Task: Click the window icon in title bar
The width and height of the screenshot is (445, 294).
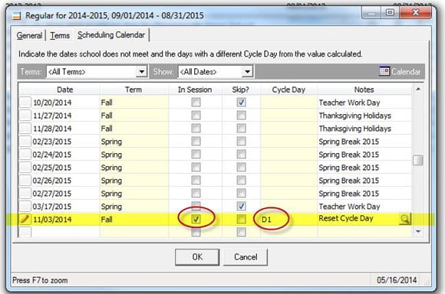Action: (x=16, y=15)
